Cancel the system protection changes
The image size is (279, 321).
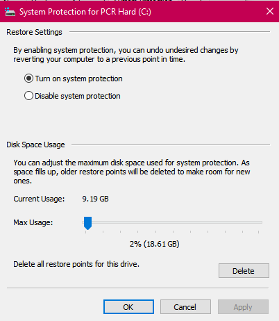click(185, 307)
